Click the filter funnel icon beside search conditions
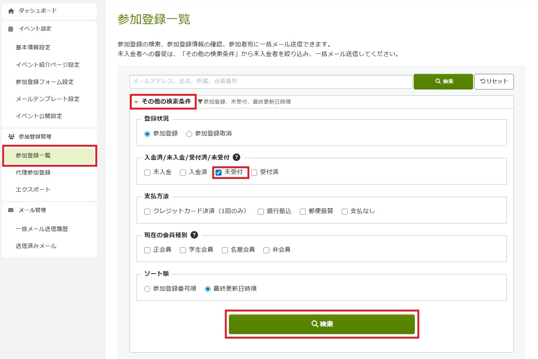 (200, 102)
